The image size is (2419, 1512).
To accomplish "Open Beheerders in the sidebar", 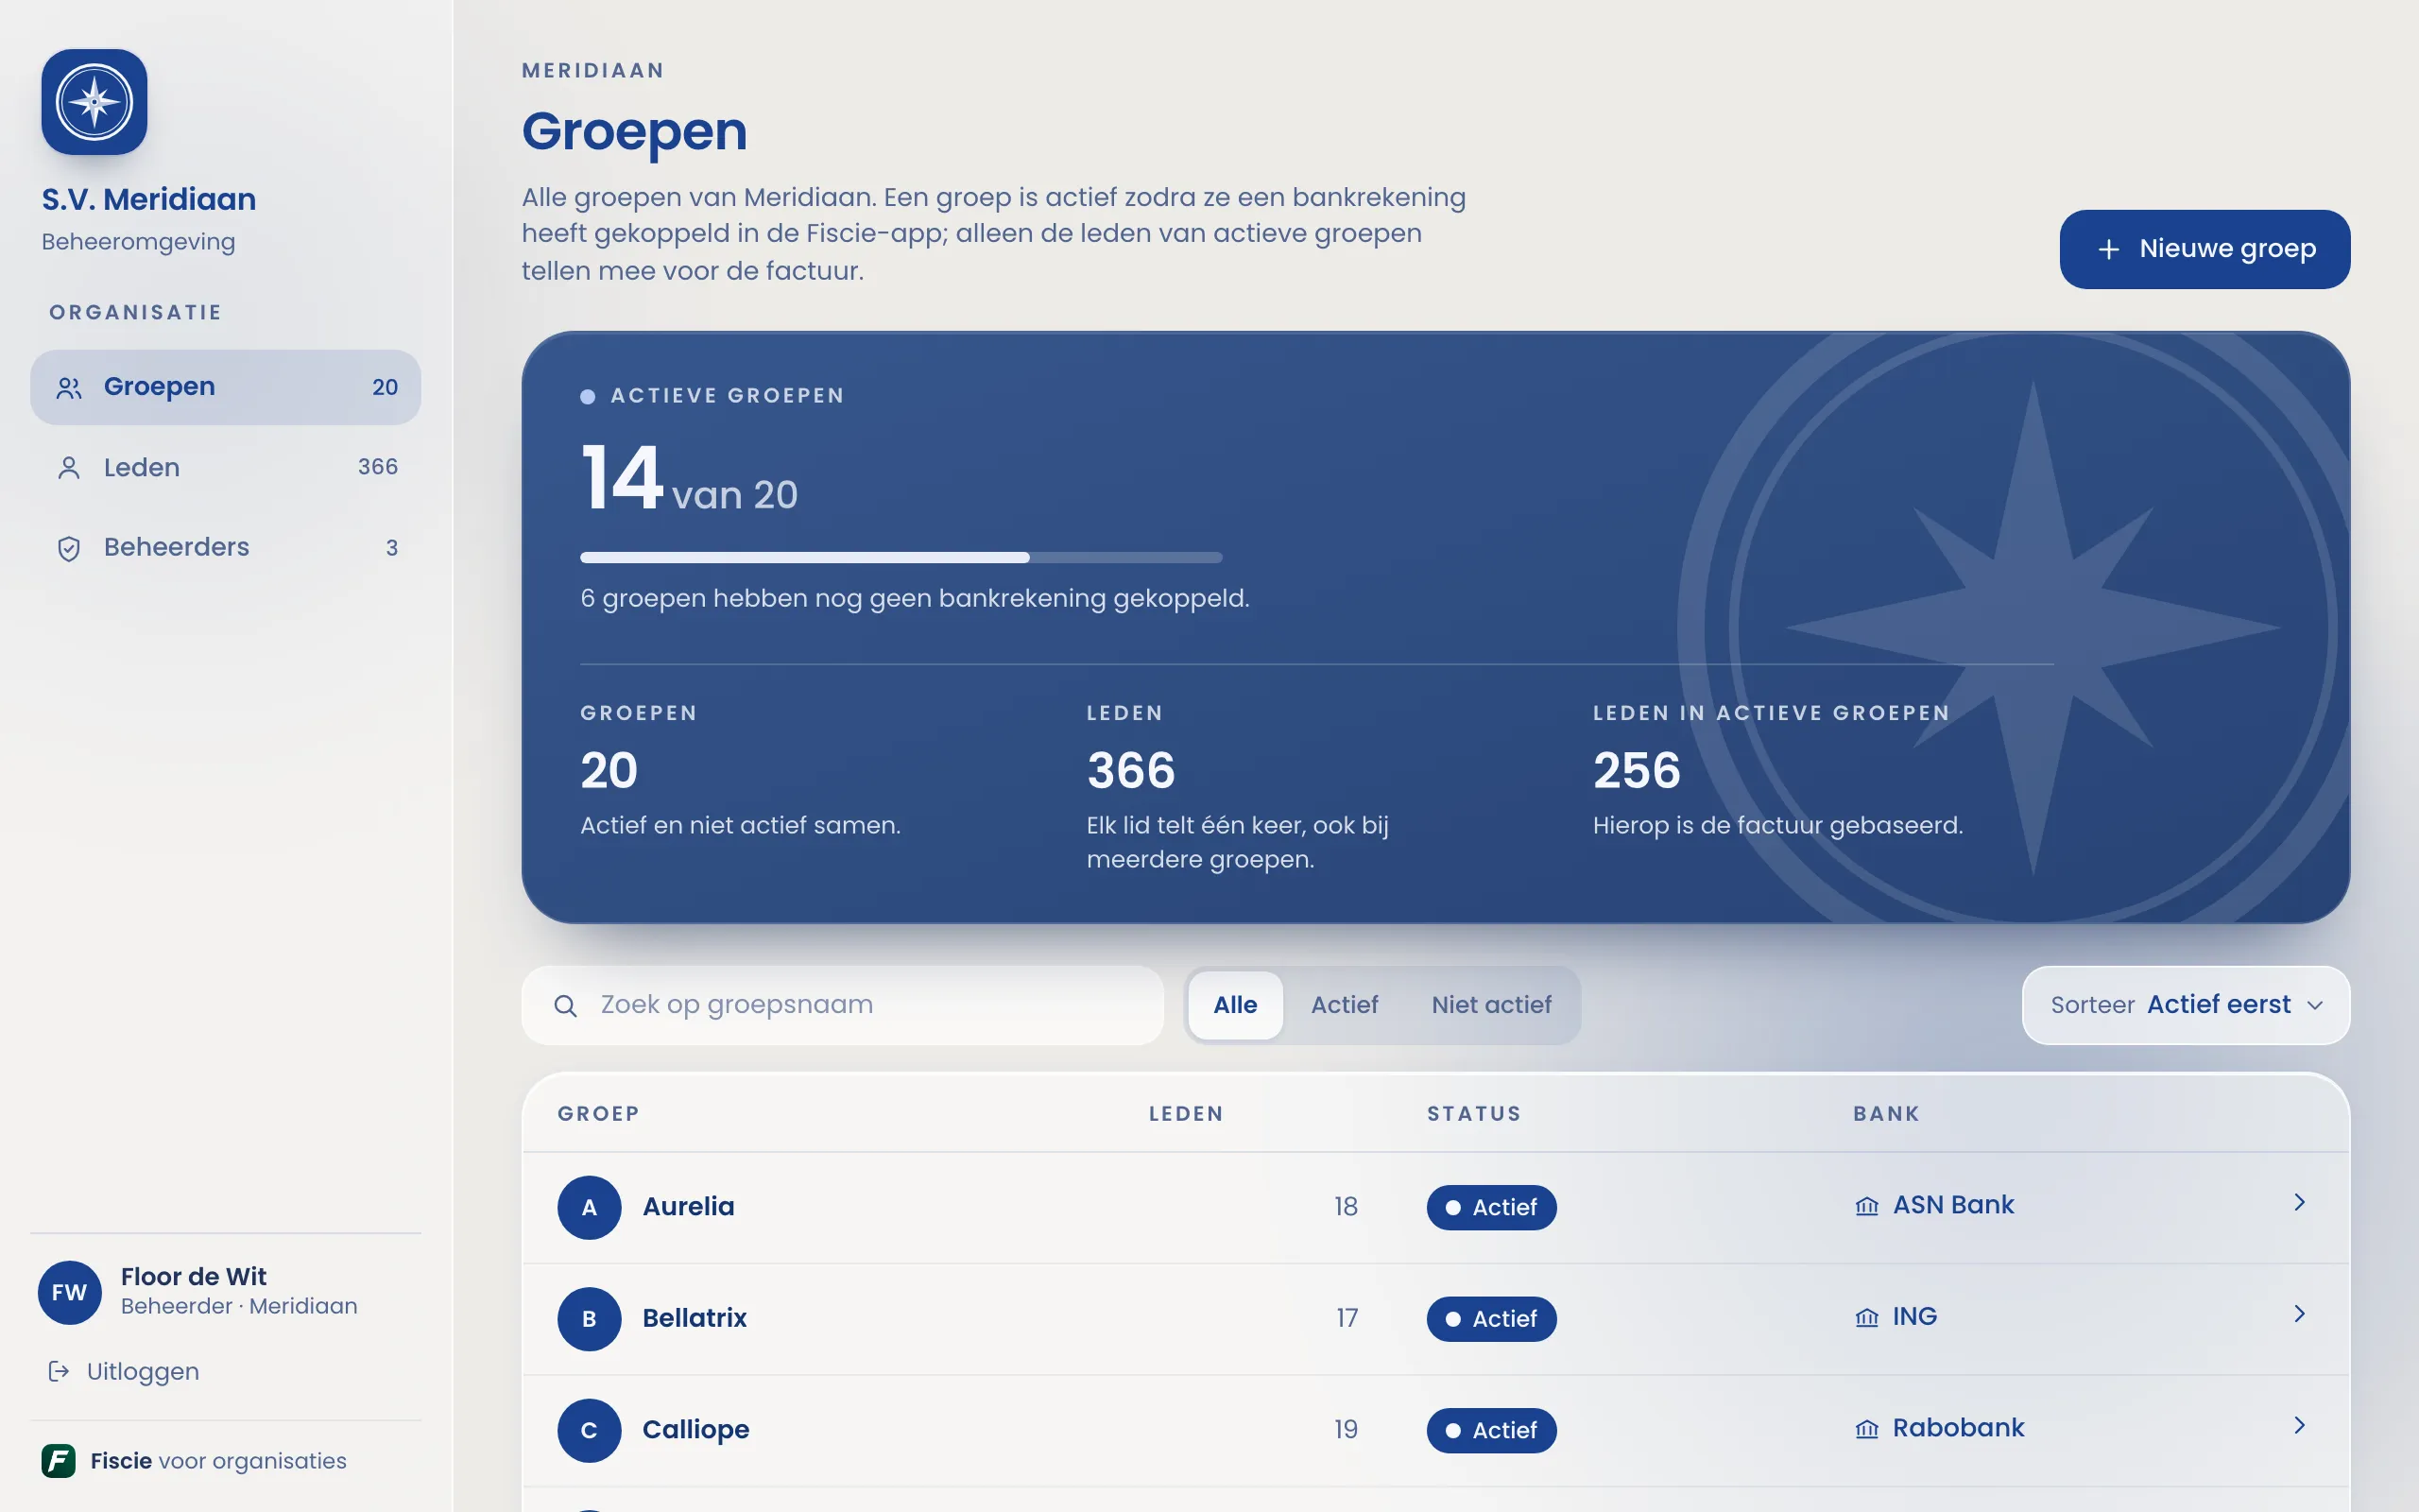I will point(225,547).
